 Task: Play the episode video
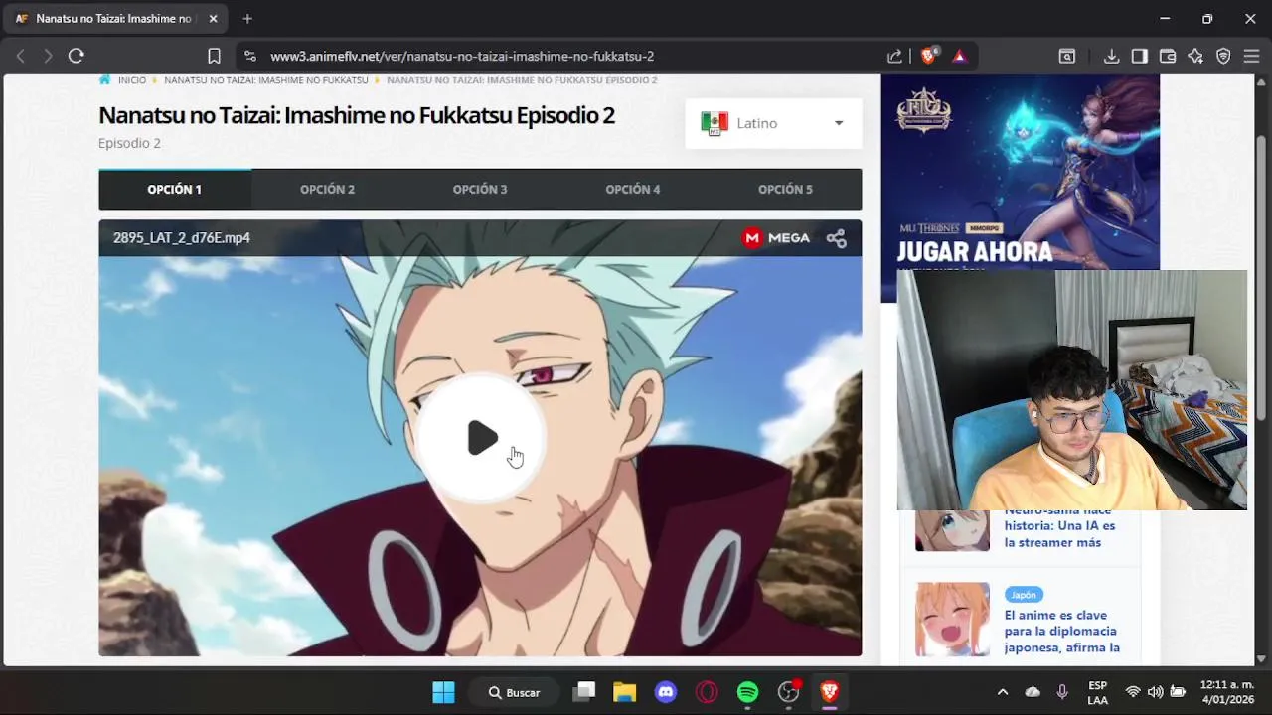tap(482, 438)
